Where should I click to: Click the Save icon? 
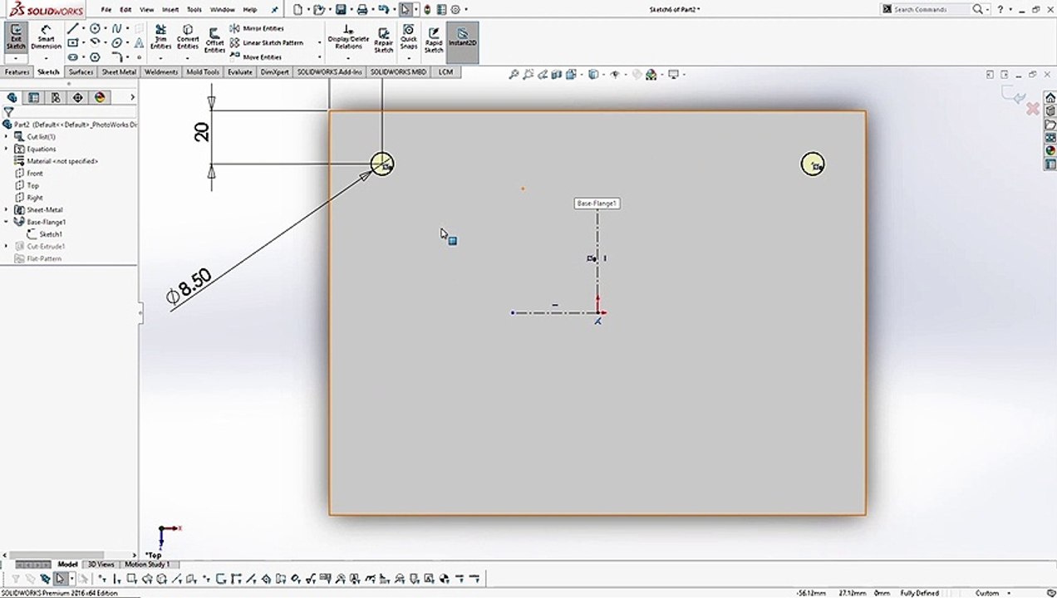coord(341,9)
